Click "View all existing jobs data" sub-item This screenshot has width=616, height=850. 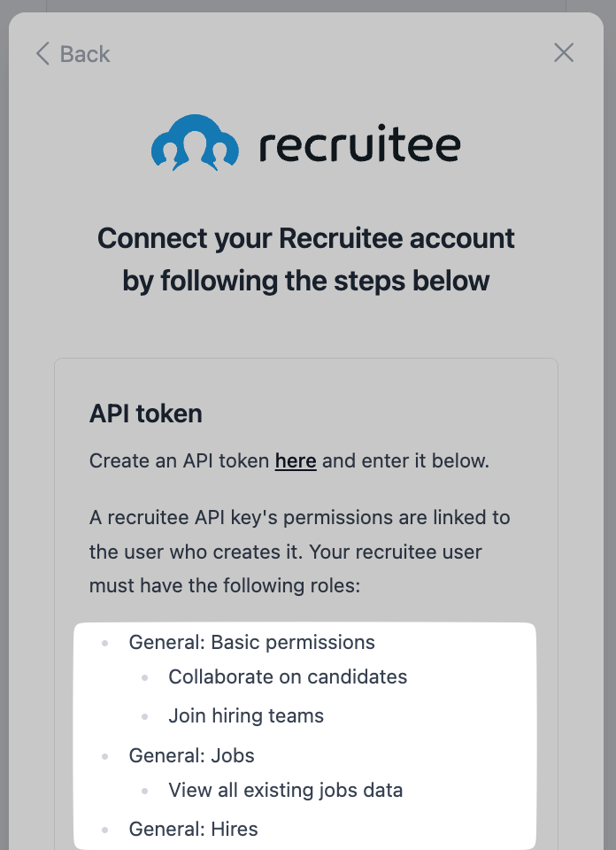pyautogui.click(x=285, y=790)
